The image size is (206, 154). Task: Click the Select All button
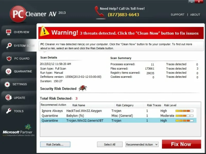110,145
